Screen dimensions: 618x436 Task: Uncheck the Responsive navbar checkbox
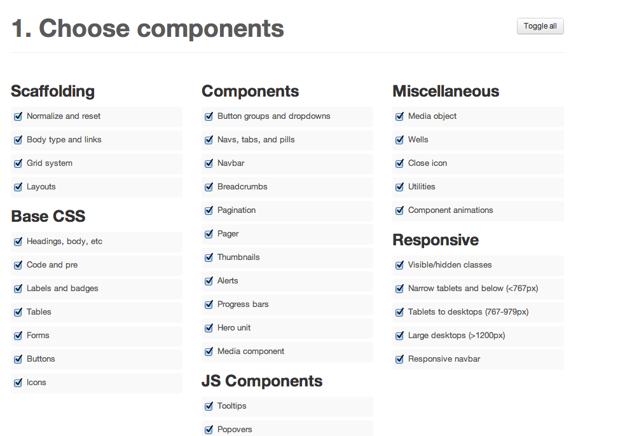399,359
